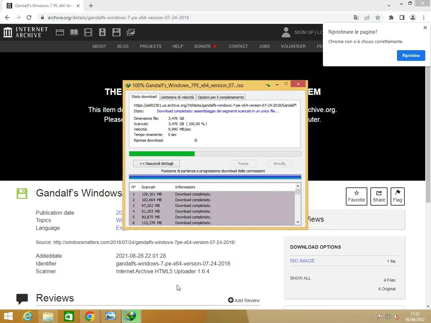This screenshot has height=323, width=431.
Task: Click the SIGN UP link
Action: [304, 32]
